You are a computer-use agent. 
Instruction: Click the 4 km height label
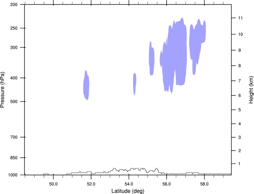click(240, 124)
